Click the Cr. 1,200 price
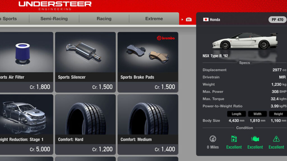 (102, 149)
